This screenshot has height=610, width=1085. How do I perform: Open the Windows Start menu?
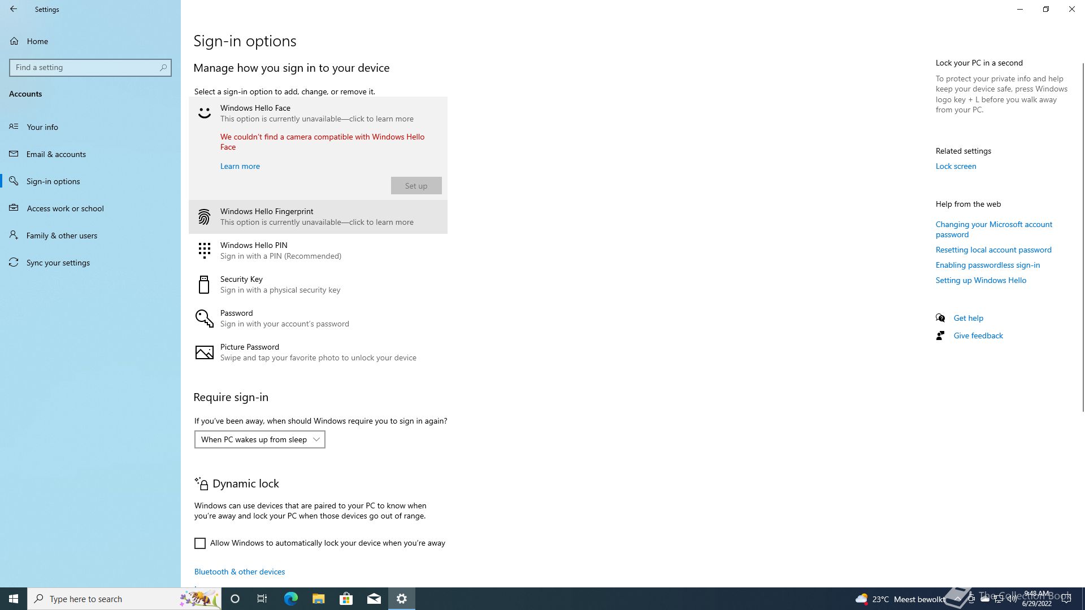click(14, 599)
